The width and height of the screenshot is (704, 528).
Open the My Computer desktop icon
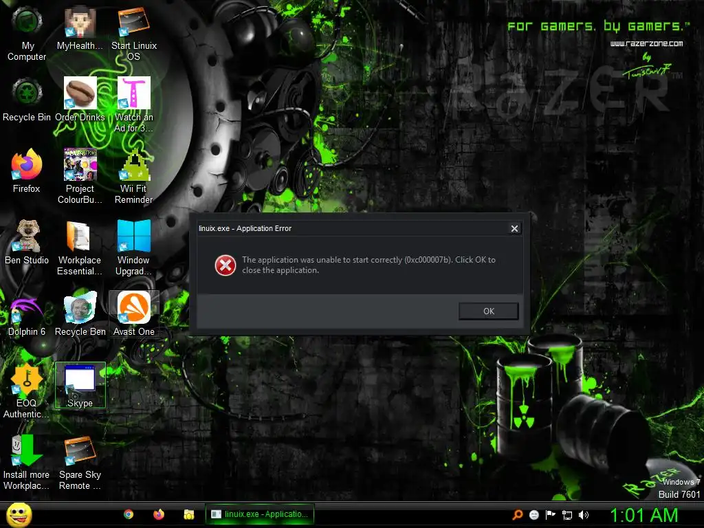pos(27,33)
